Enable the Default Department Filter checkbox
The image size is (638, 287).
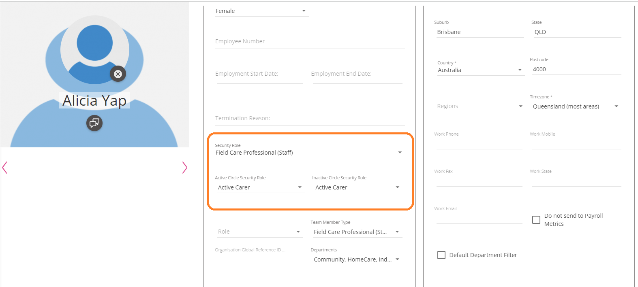441,255
